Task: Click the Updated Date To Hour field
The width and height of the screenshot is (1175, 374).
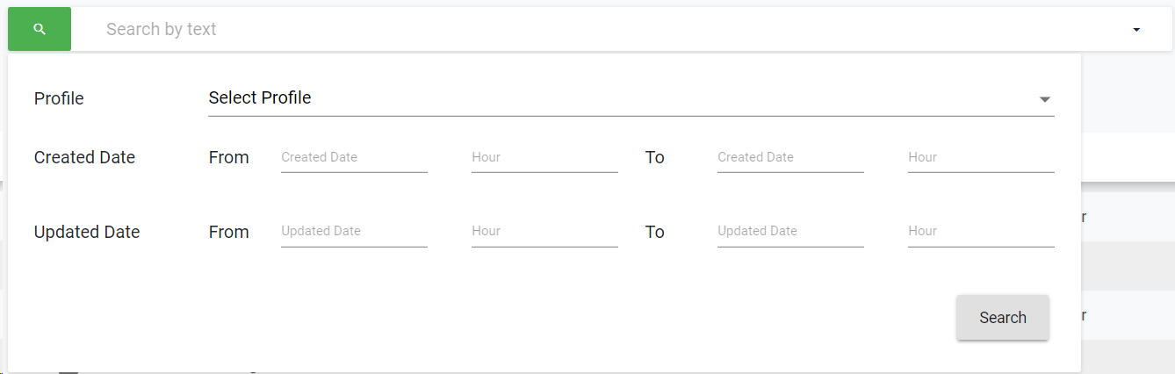Action: coord(981,232)
